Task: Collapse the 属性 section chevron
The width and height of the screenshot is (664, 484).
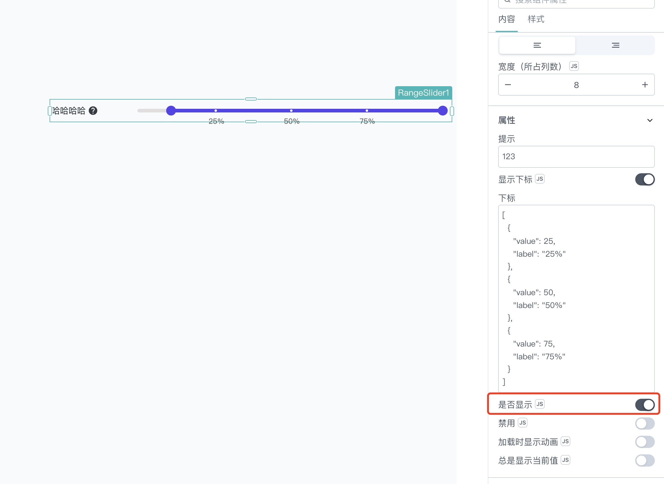Action: coord(650,120)
